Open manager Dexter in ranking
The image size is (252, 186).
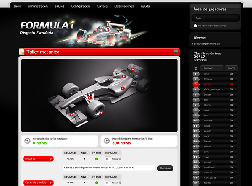207,95
